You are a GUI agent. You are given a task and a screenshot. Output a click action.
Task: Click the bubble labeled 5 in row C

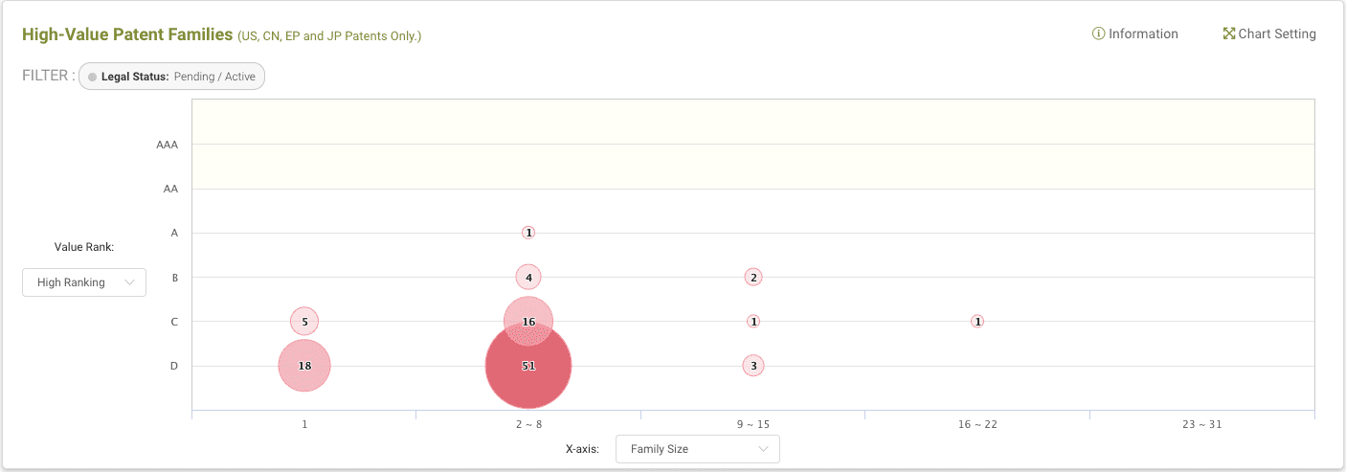pyautogui.click(x=304, y=322)
